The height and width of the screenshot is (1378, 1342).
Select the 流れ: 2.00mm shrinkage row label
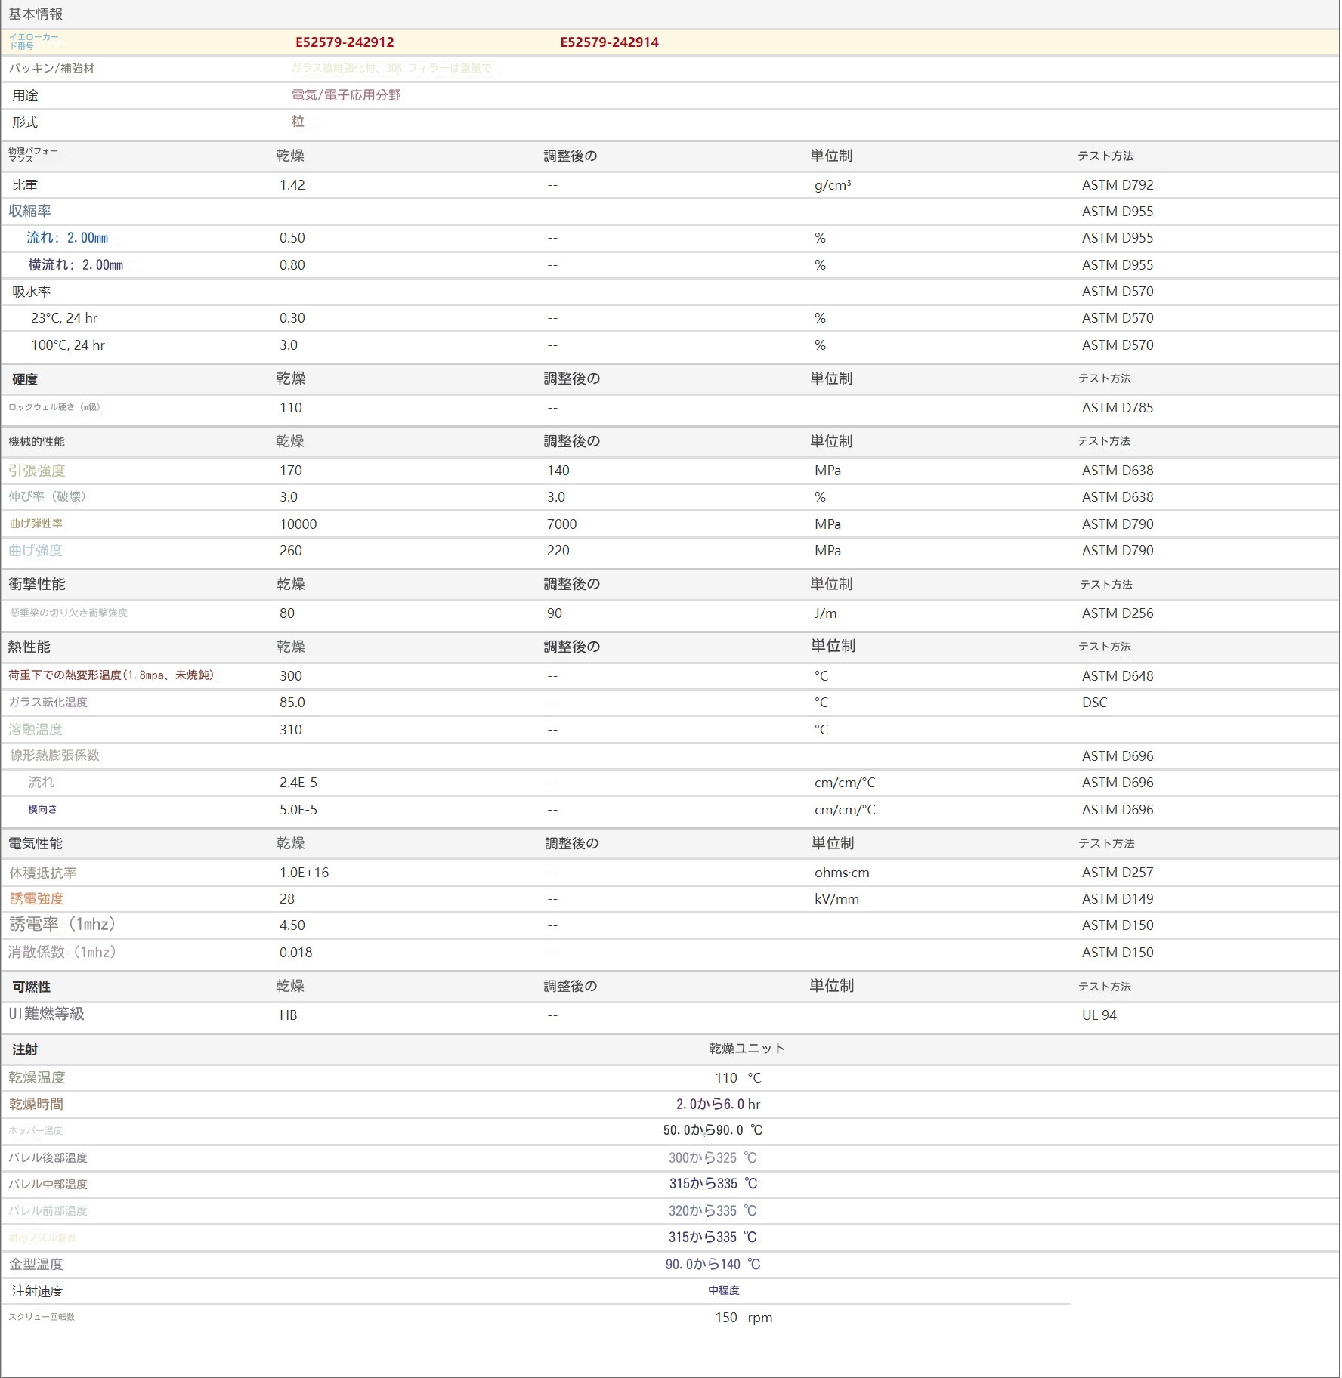[67, 238]
